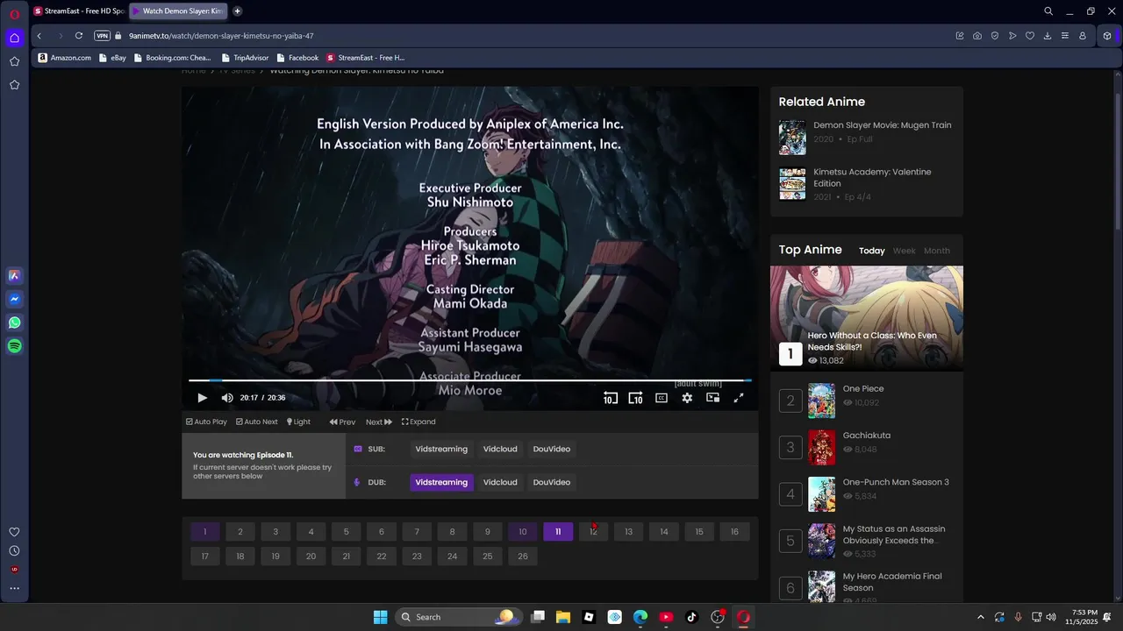
Task: Toggle closed captions in the player
Action: coord(662,398)
